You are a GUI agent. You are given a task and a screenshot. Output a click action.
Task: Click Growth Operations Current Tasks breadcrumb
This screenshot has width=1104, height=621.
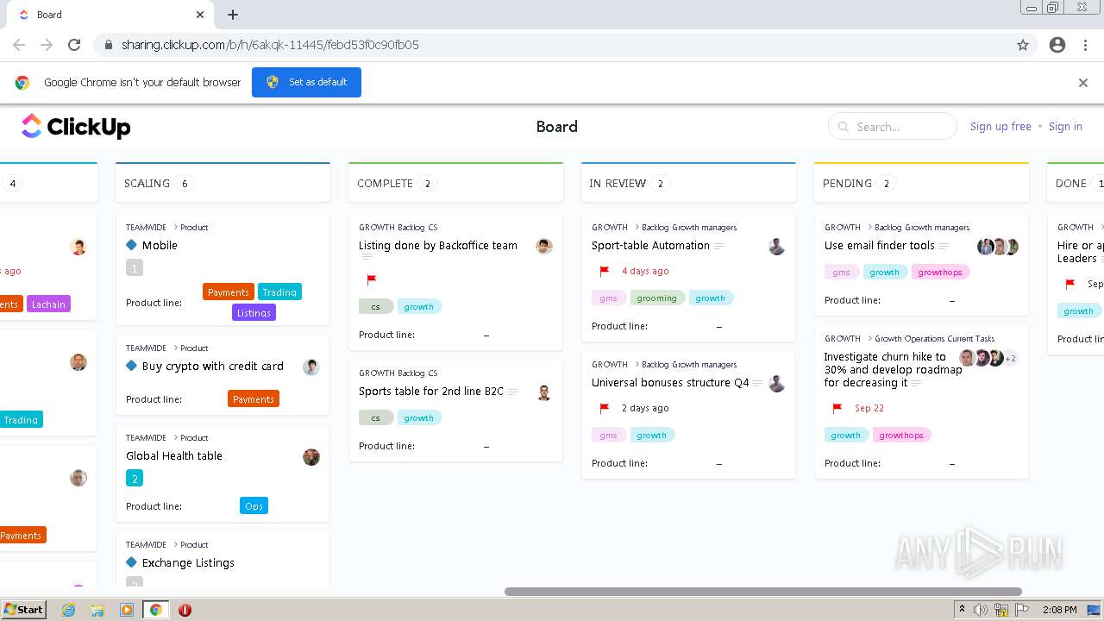click(934, 339)
